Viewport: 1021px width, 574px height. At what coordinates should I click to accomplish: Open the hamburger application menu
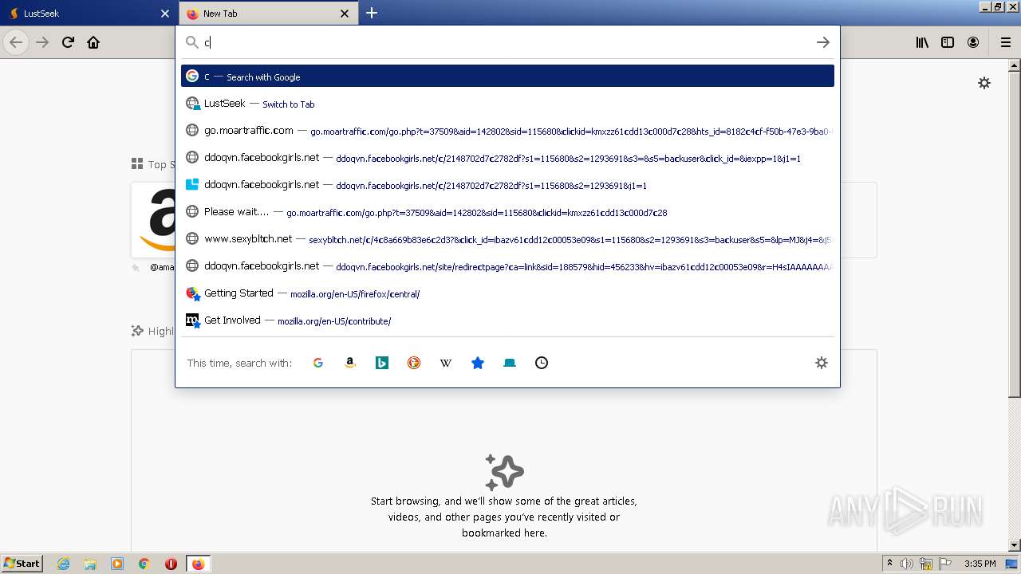pos(1006,42)
